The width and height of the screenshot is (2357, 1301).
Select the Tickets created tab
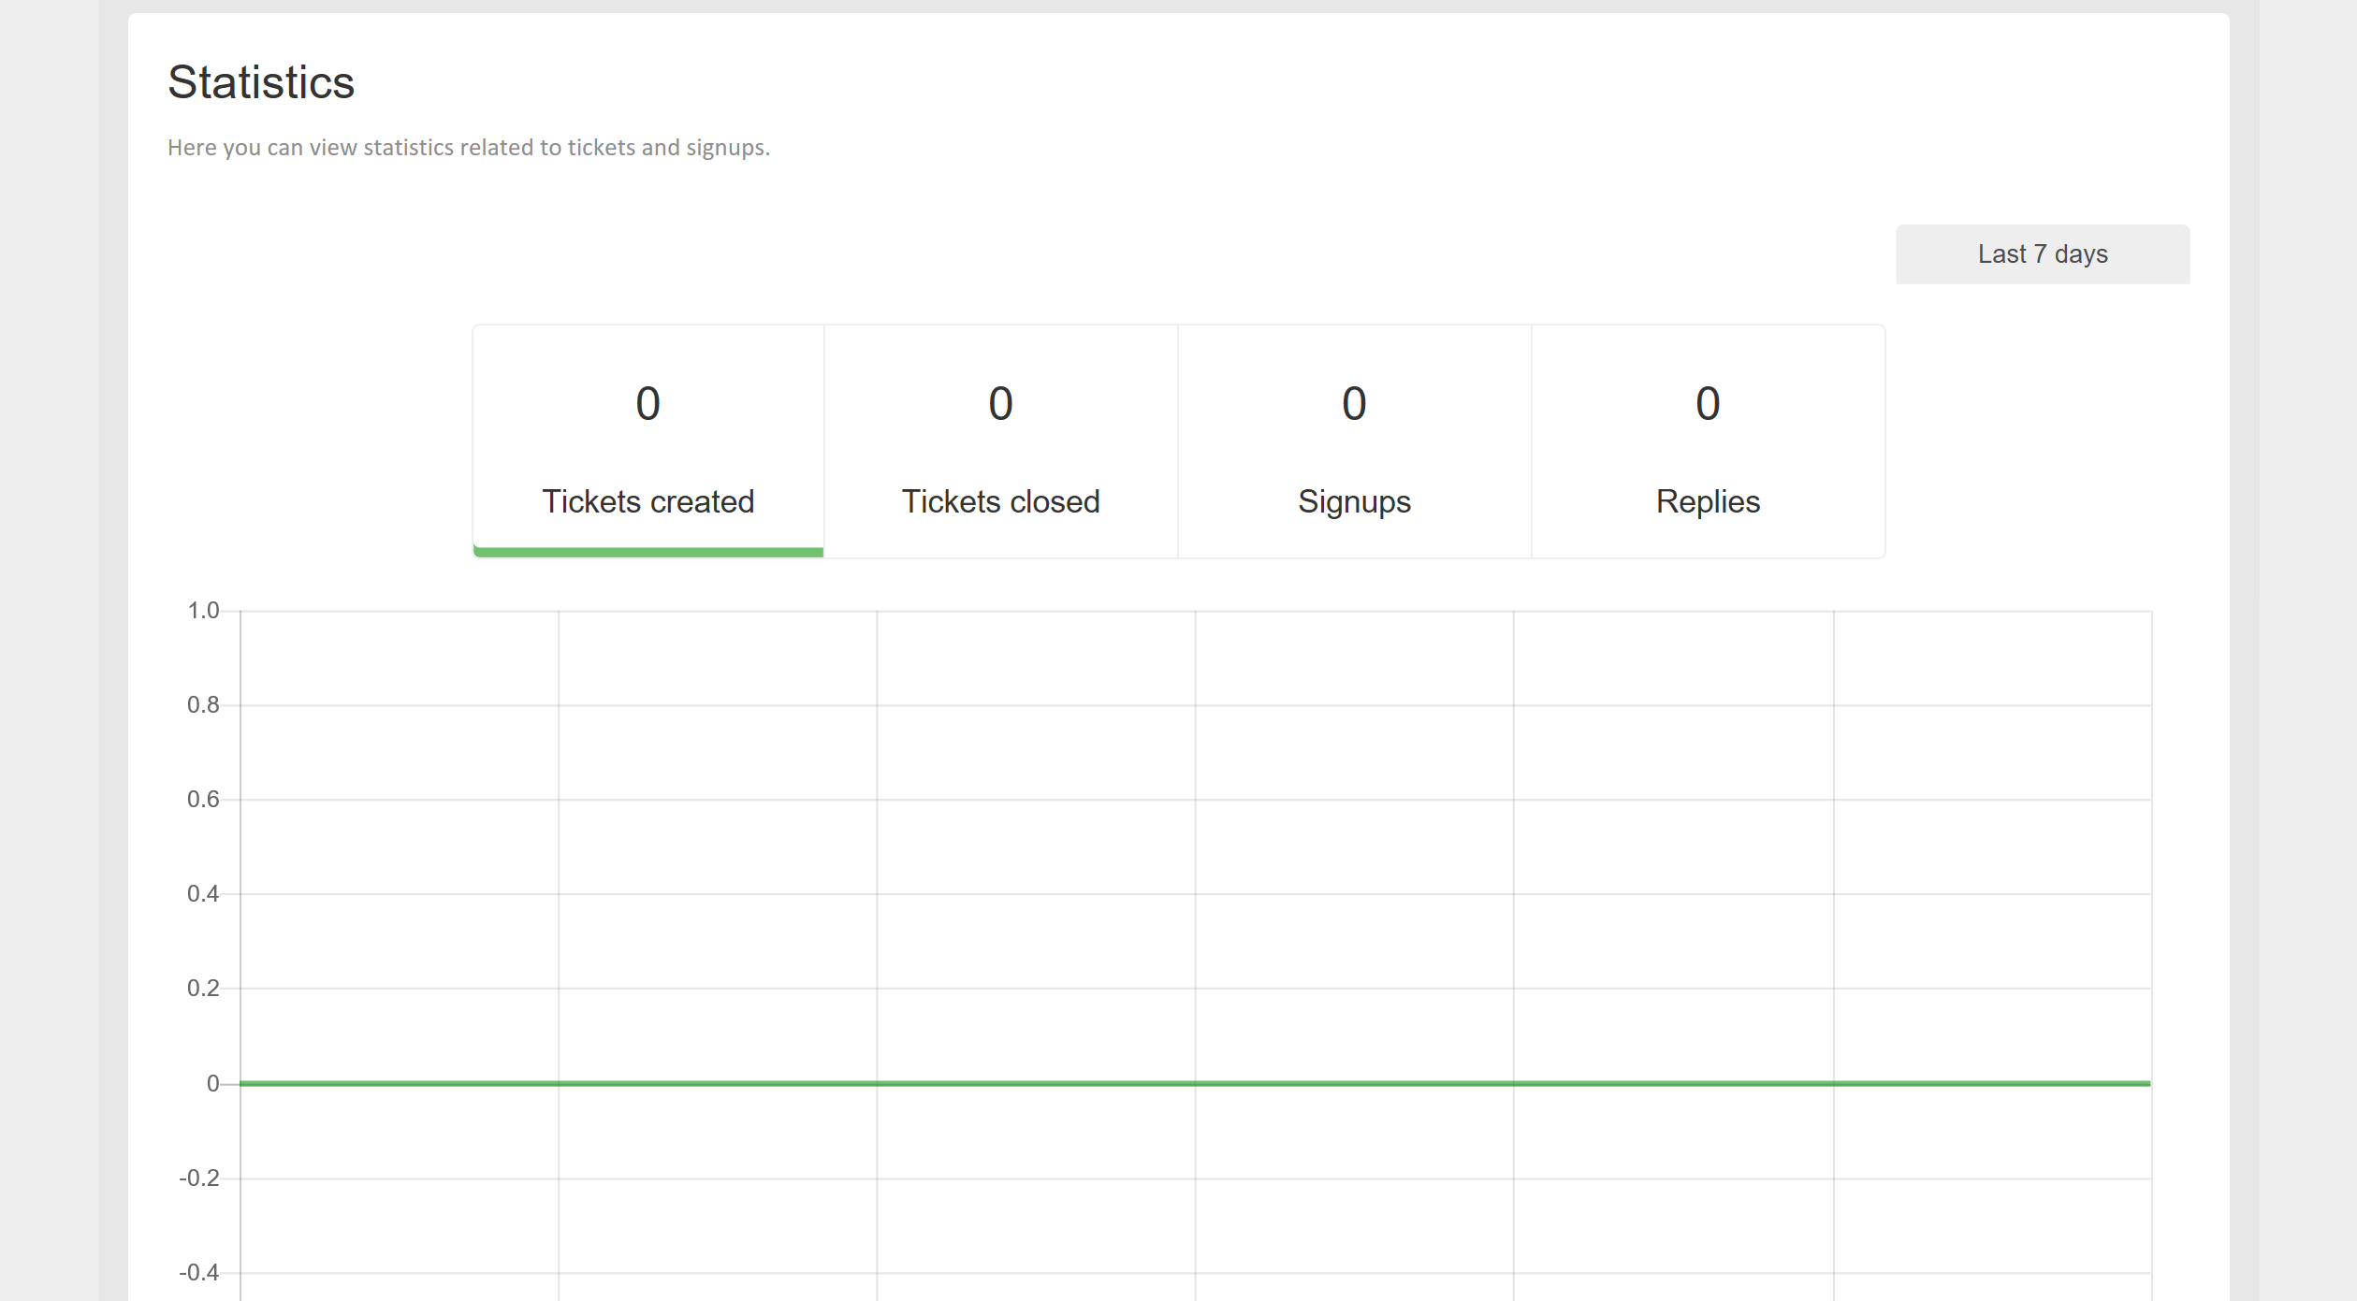[x=648, y=441]
